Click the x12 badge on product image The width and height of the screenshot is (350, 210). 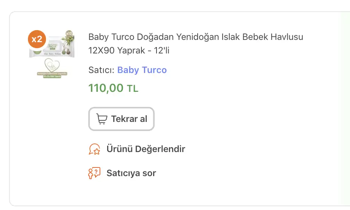[69, 34]
